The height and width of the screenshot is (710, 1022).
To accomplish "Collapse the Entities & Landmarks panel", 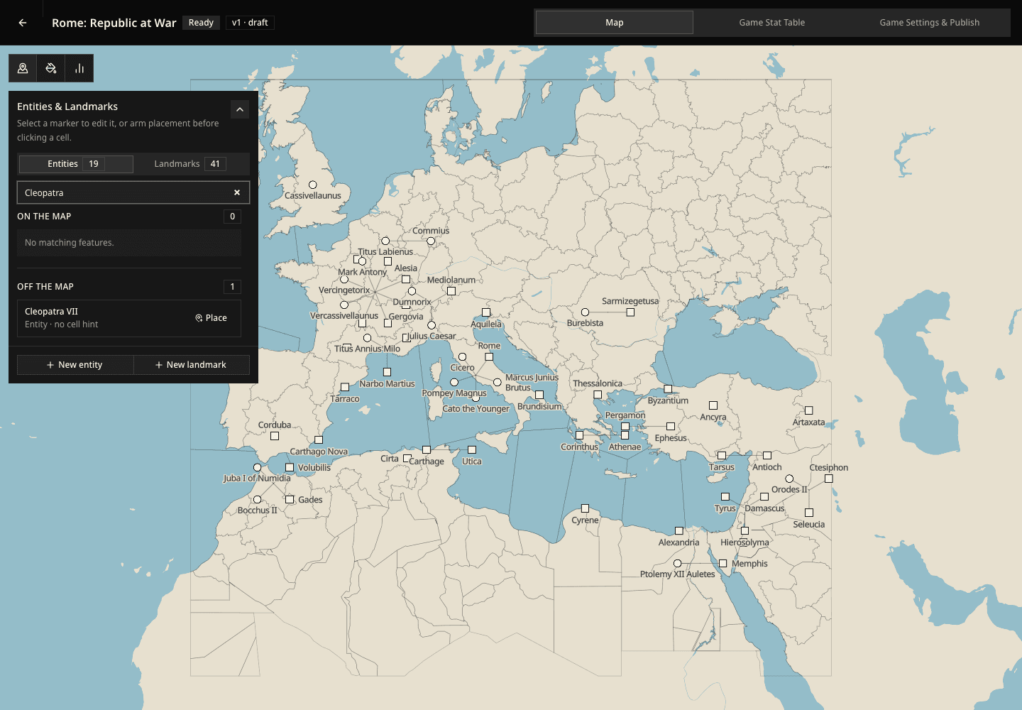I will 240,109.
